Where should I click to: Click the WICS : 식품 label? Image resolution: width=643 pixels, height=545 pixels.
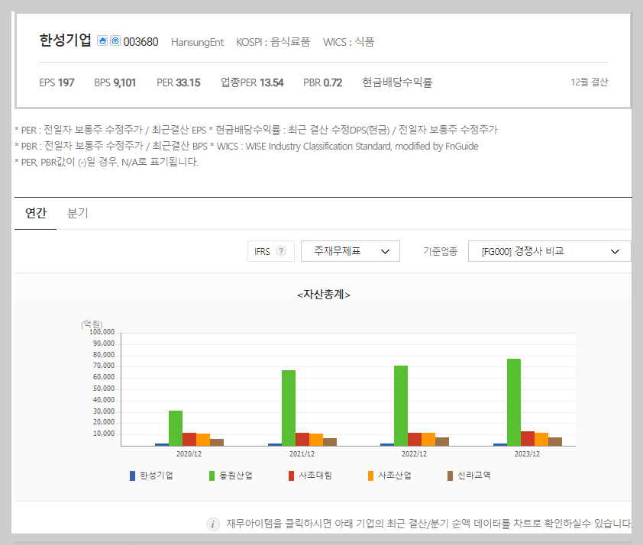[x=348, y=42]
